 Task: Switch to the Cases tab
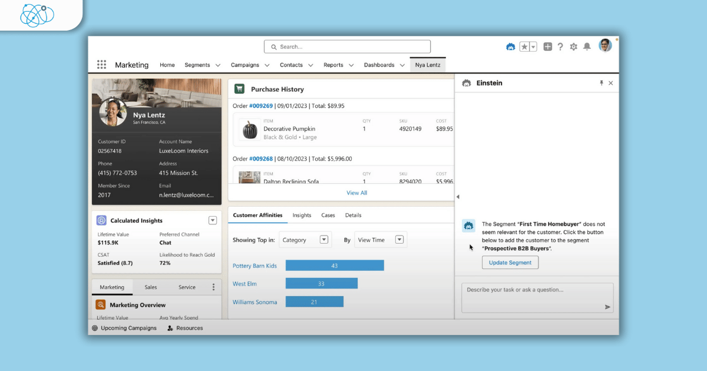328,215
